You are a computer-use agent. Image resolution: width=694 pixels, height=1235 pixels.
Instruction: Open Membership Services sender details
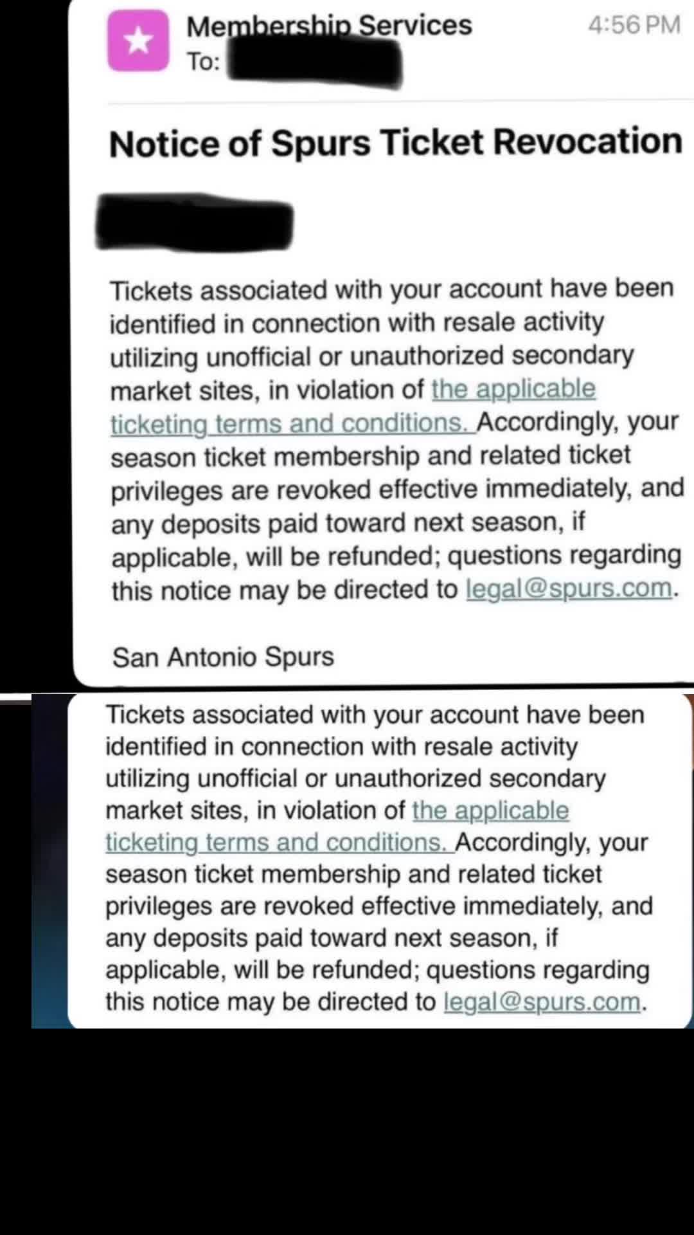tap(329, 26)
